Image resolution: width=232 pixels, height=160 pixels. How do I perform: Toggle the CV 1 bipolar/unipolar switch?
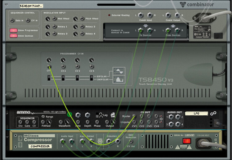pos(49,78)
